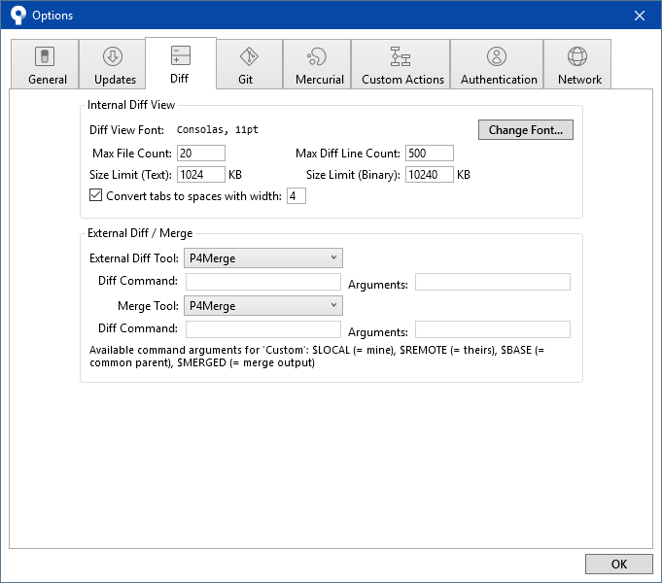Viewport: 662px width, 583px height.
Task: Click the Change Font button
Action: pyautogui.click(x=525, y=130)
